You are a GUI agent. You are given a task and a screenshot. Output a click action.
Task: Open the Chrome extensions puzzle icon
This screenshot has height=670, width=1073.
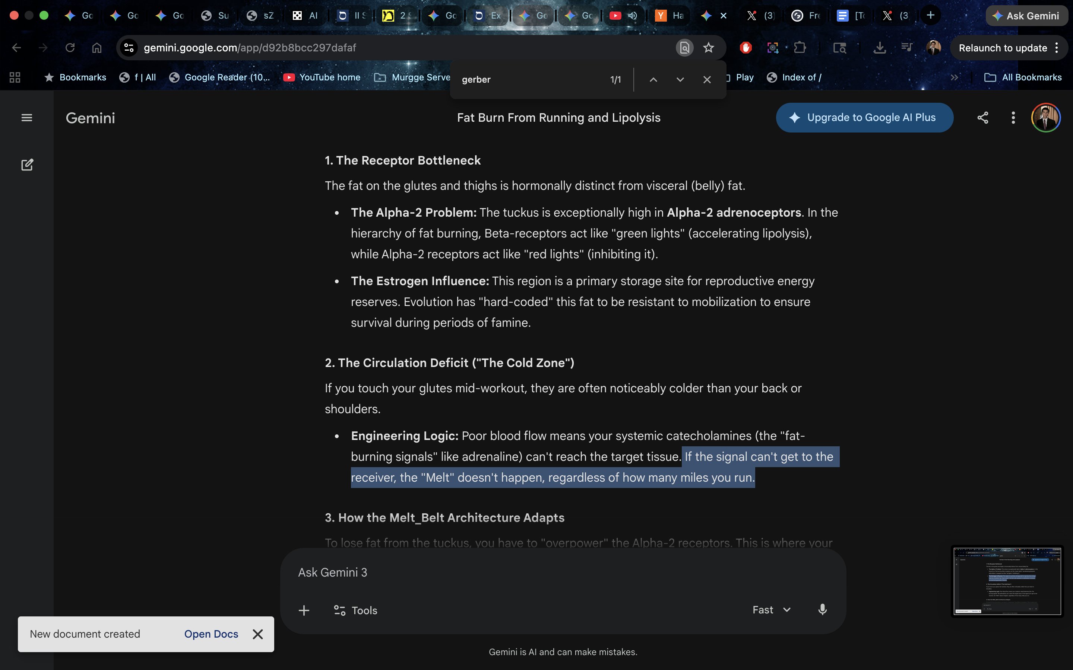point(800,47)
